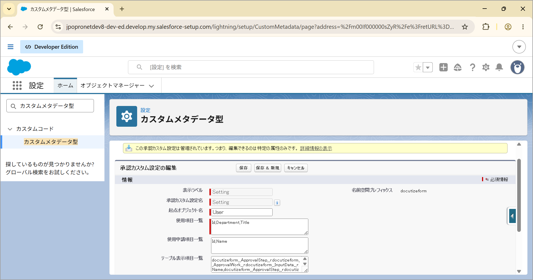
Task: Open the App Launcher grid icon
Action: pos(17,85)
